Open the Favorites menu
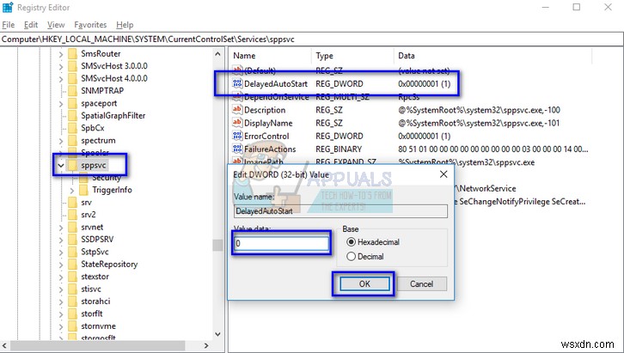Screen dimensions: 624x353 [90, 25]
